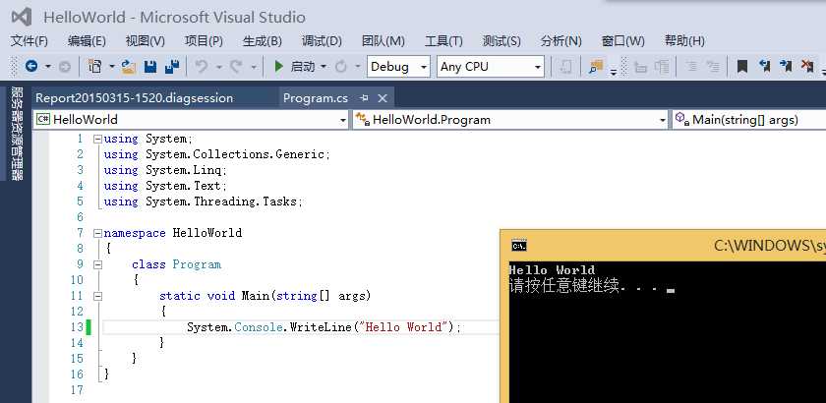This screenshot has height=403, width=826.
Task: Click the clear all bookmarks icon
Action: (807, 67)
